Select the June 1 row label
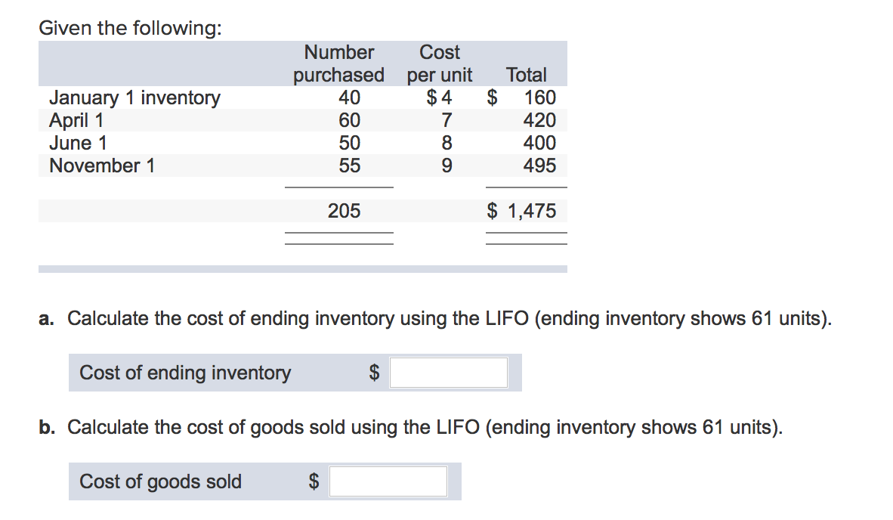The width and height of the screenshot is (893, 520). coord(78,142)
